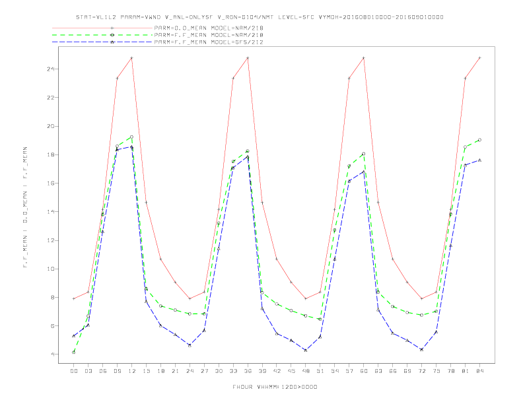Click x-axis forecast hour label 15
The width and height of the screenshot is (523, 404).
[147, 371]
